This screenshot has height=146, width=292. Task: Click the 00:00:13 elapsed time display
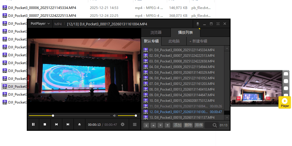click(94, 125)
